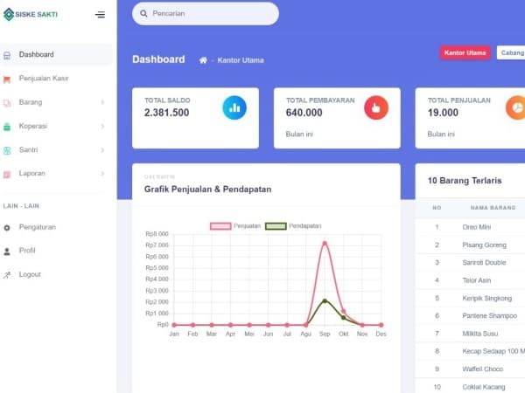Open the Barang menu item
This screenshot has height=393, width=525.
pos(56,102)
